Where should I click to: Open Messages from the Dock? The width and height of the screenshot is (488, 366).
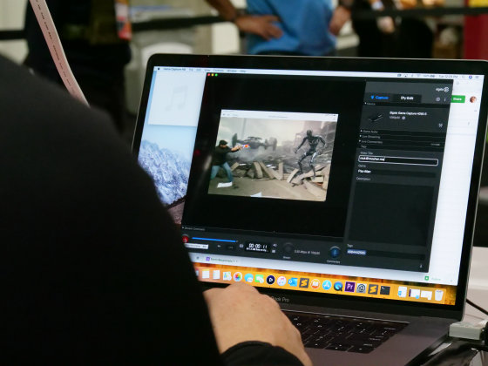[x=248, y=278]
